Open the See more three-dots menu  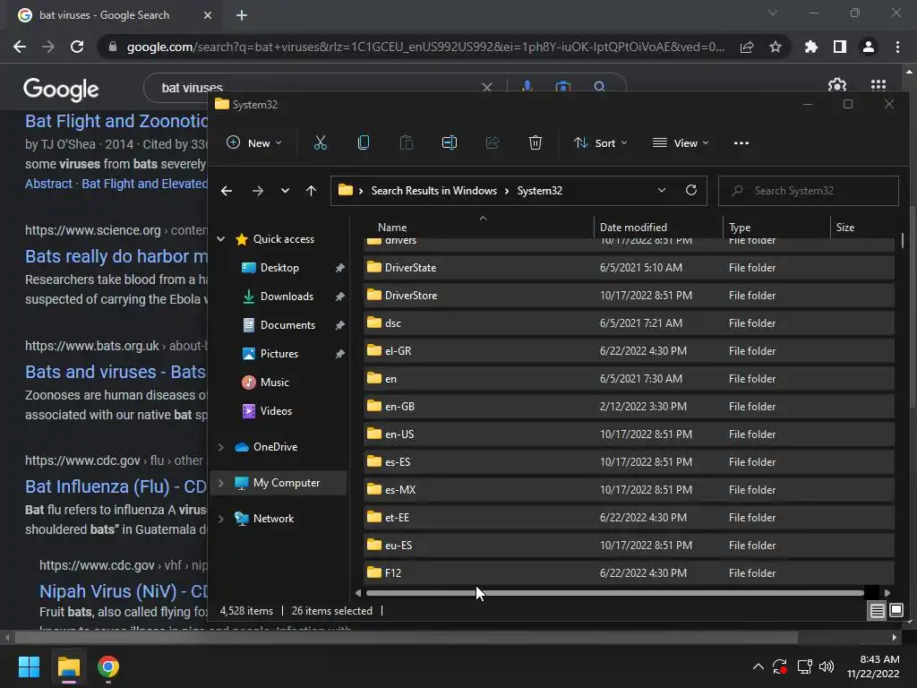741,142
